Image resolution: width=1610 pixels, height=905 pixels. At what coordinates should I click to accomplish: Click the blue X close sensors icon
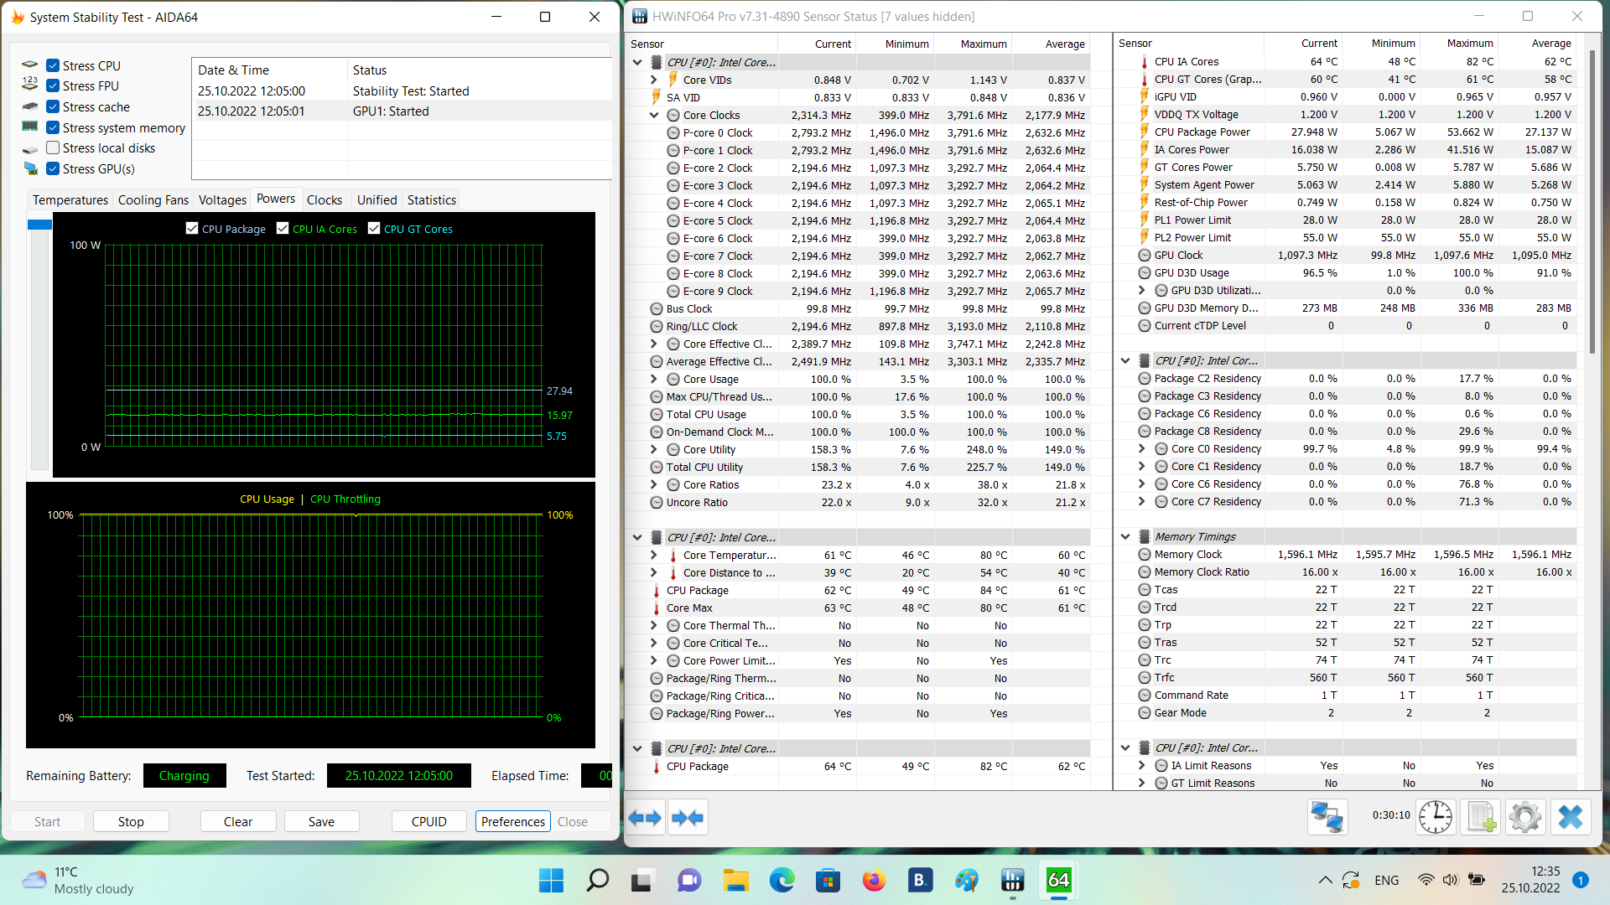[1570, 817]
